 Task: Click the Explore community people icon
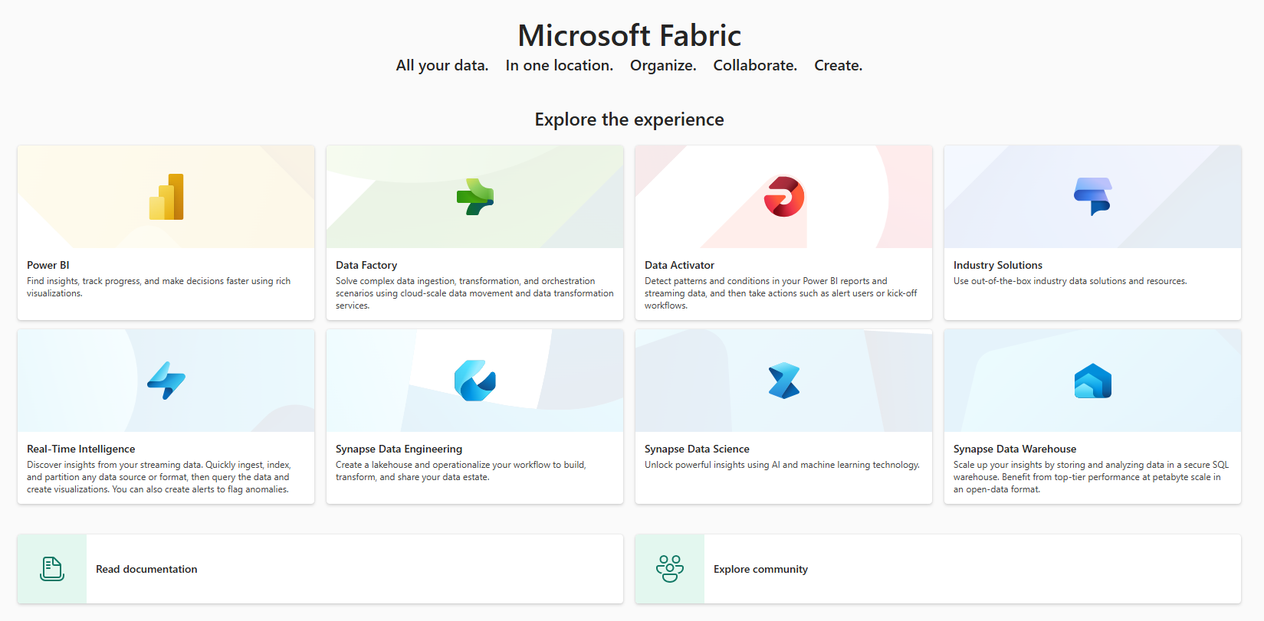(x=670, y=569)
